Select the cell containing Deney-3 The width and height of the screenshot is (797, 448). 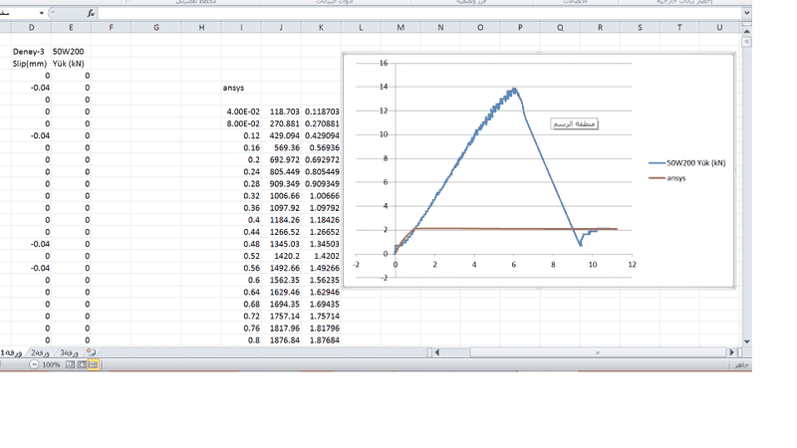coord(30,50)
